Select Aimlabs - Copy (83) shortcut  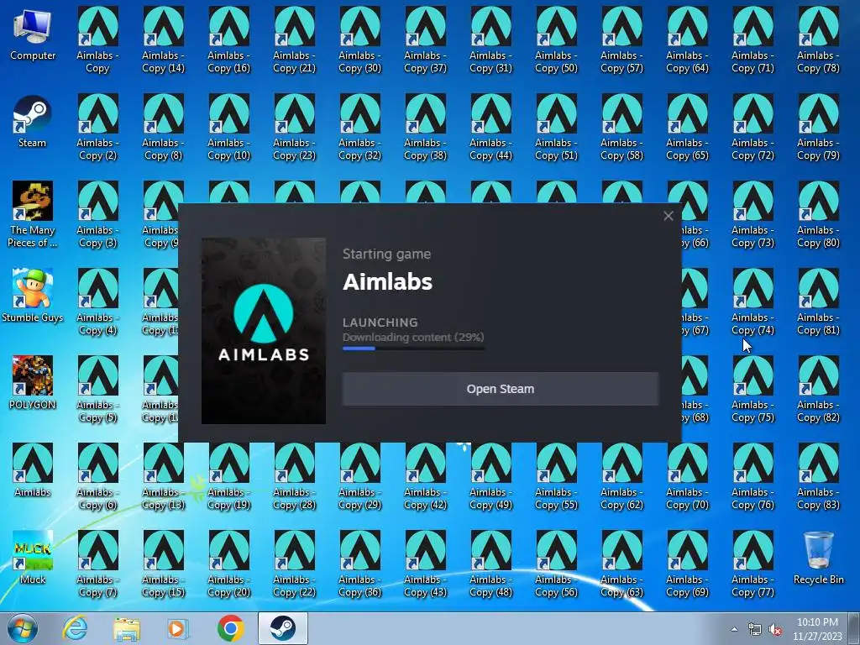pyautogui.click(x=818, y=476)
